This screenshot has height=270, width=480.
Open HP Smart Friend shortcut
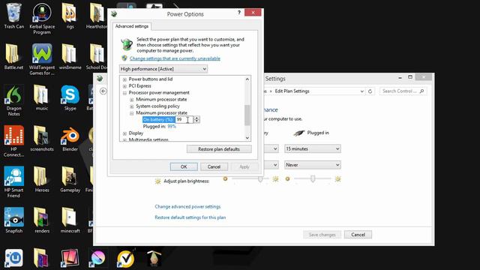[13, 181]
